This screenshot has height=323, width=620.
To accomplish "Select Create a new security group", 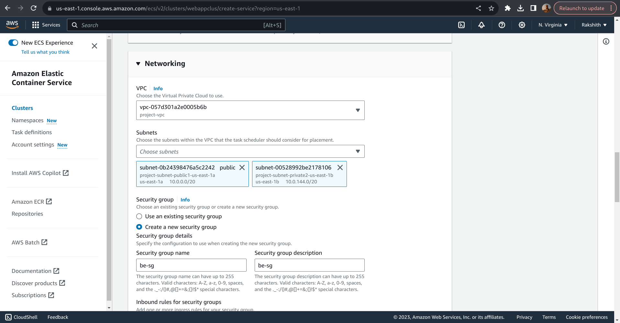I will click(x=139, y=227).
